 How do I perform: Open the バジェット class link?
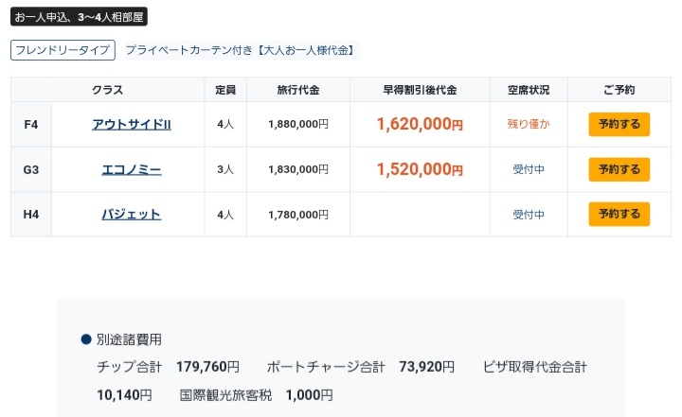pos(132,214)
